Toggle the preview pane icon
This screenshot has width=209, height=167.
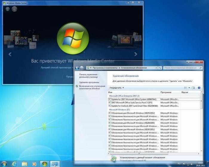[x=193, y=88]
